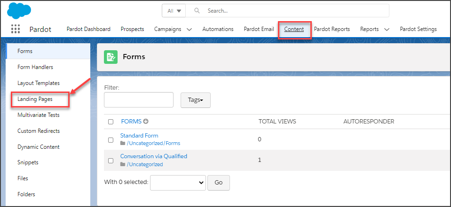Viewport: 451px width, 207px height.
Task: Select the Content tab
Action: pyautogui.click(x=294, y=29)
